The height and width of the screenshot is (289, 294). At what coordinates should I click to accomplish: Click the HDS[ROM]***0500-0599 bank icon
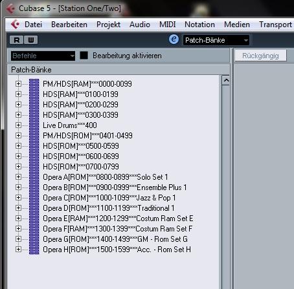click(x=34, y=146)
